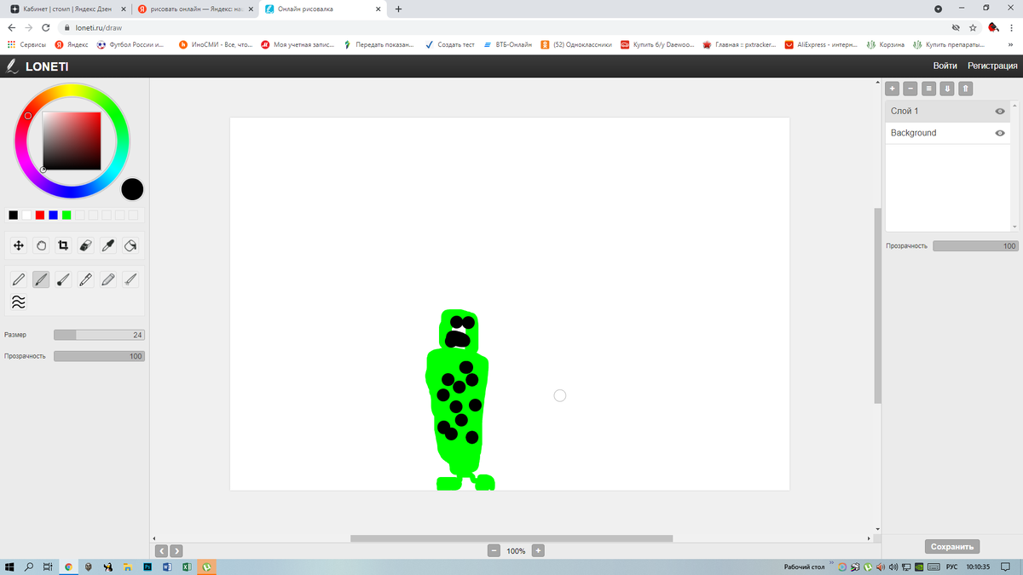Move layer up with up arrow

pos(966,89)
